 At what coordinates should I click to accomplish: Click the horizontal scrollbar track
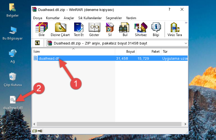point(109,124)
